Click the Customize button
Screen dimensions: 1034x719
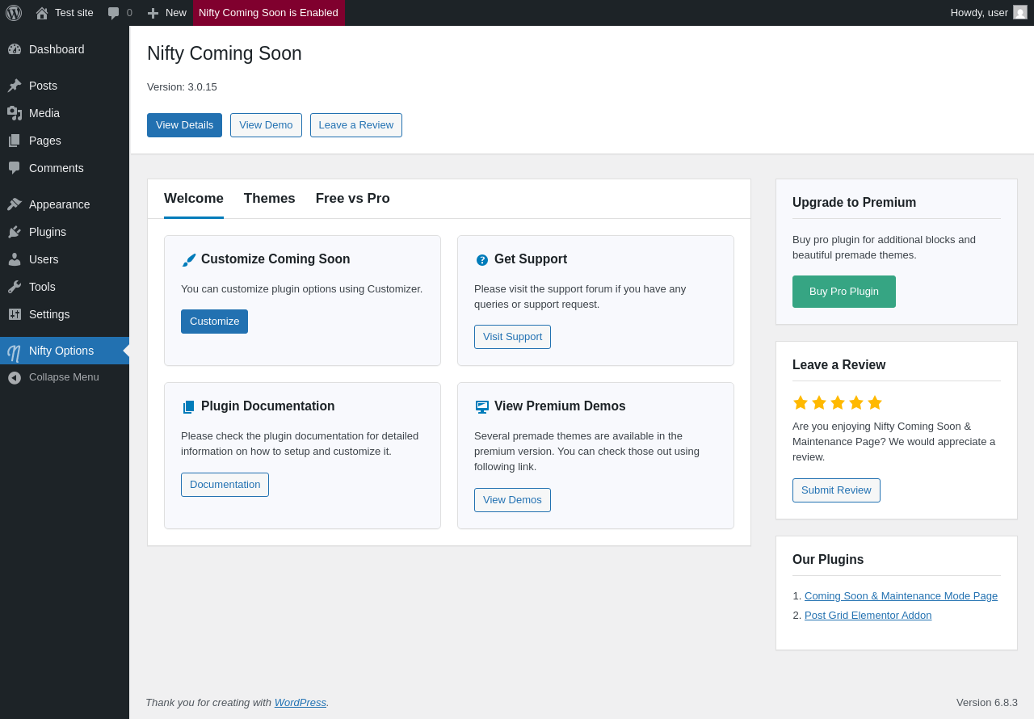click(x=214, y=322)
